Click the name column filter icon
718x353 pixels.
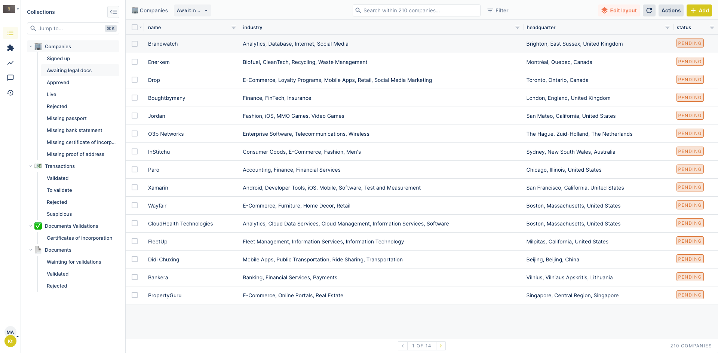[x=234, y=27]
